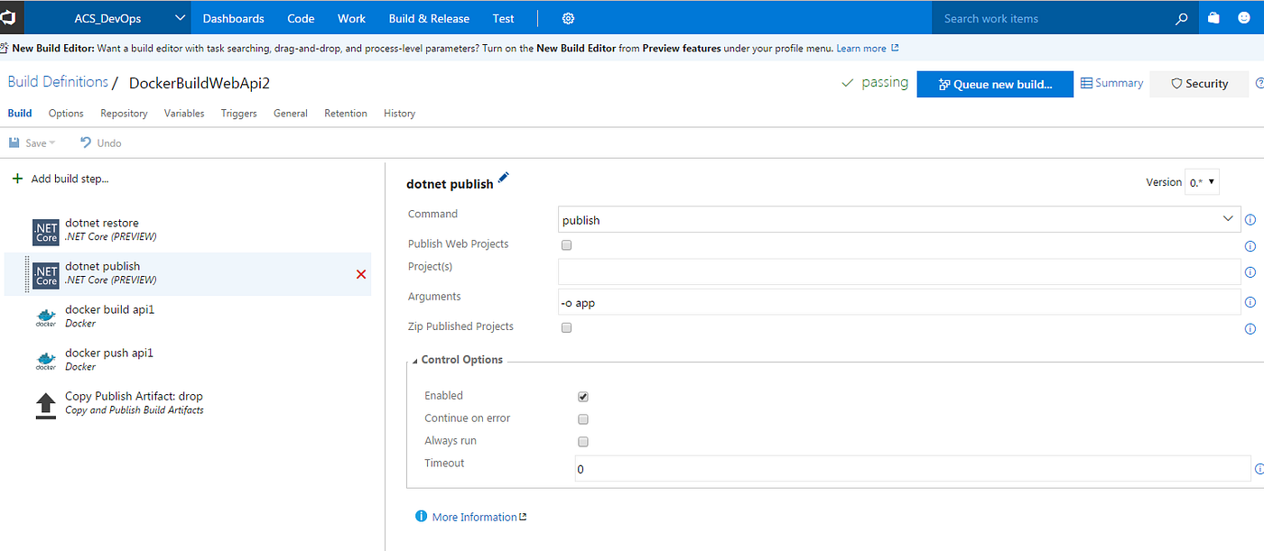Open the Command publish dropdown
The image size is (1264, 551).
tap(1228, 219)
